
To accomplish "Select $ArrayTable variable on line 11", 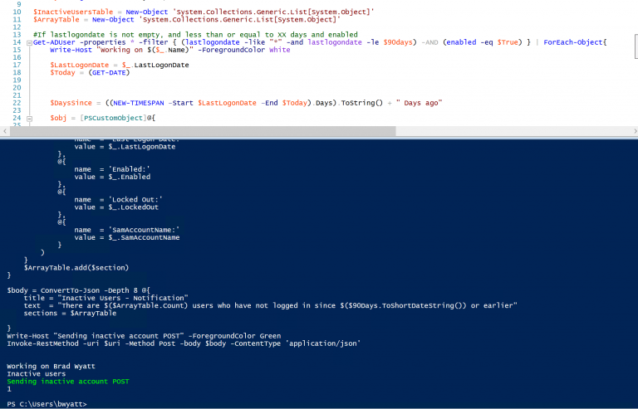I will [56, 19].
